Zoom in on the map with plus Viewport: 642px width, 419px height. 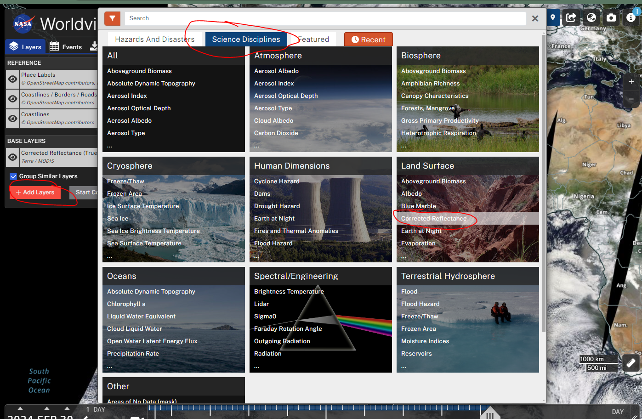[x=631, y=82]
